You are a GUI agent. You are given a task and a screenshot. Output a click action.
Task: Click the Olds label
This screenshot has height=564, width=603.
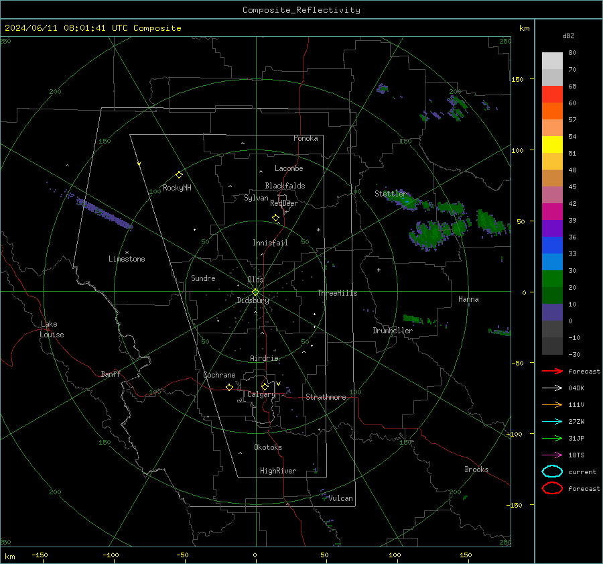click(x=255, y=280)
